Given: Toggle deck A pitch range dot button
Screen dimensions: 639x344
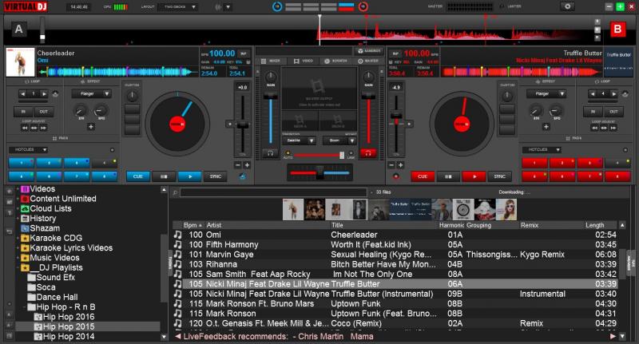Looking at the screenshot, I should (x=229, y=125).
